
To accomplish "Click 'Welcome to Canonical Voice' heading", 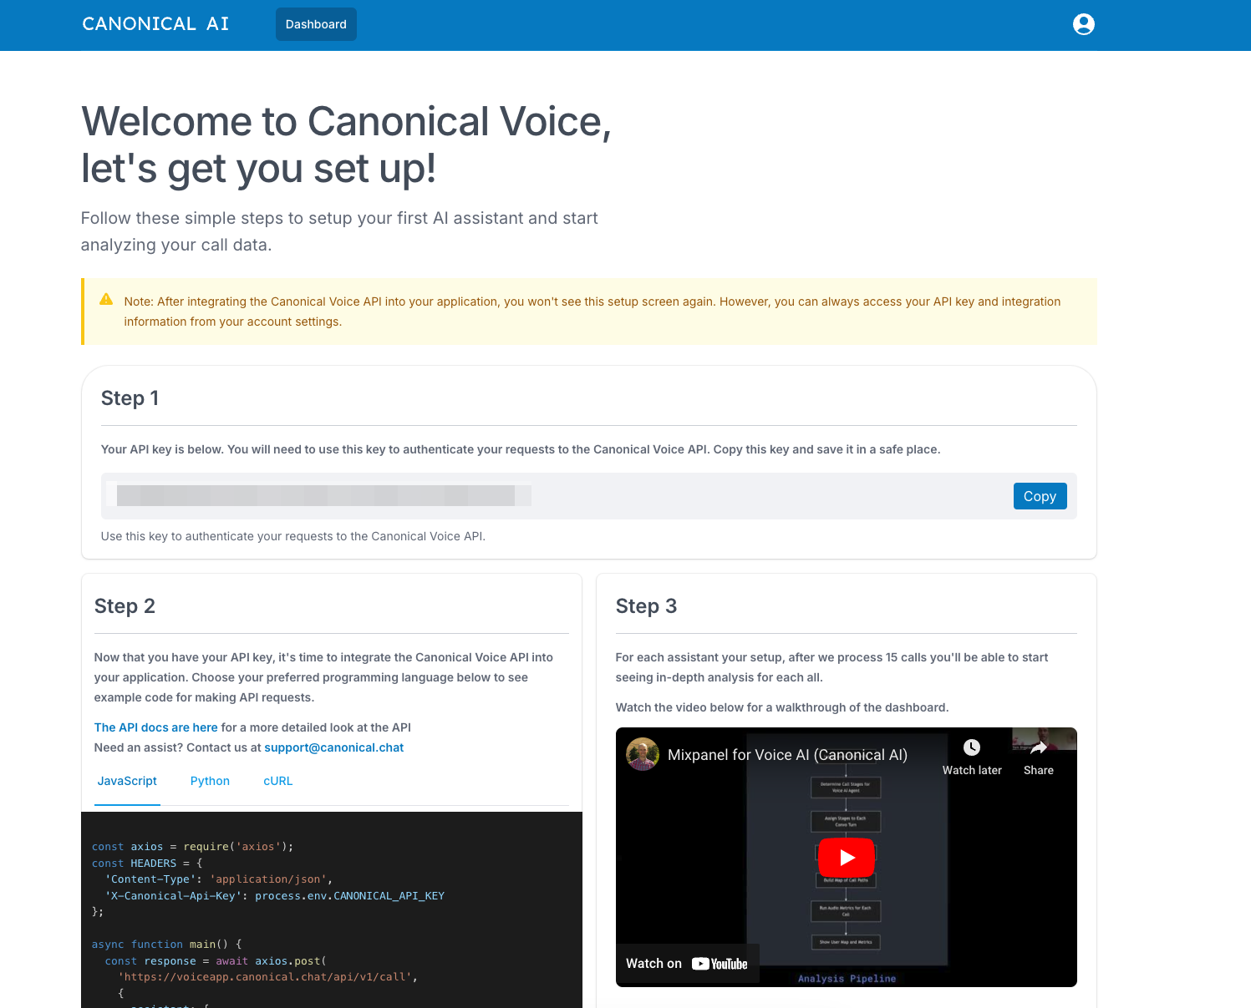I will click(346, 144).
